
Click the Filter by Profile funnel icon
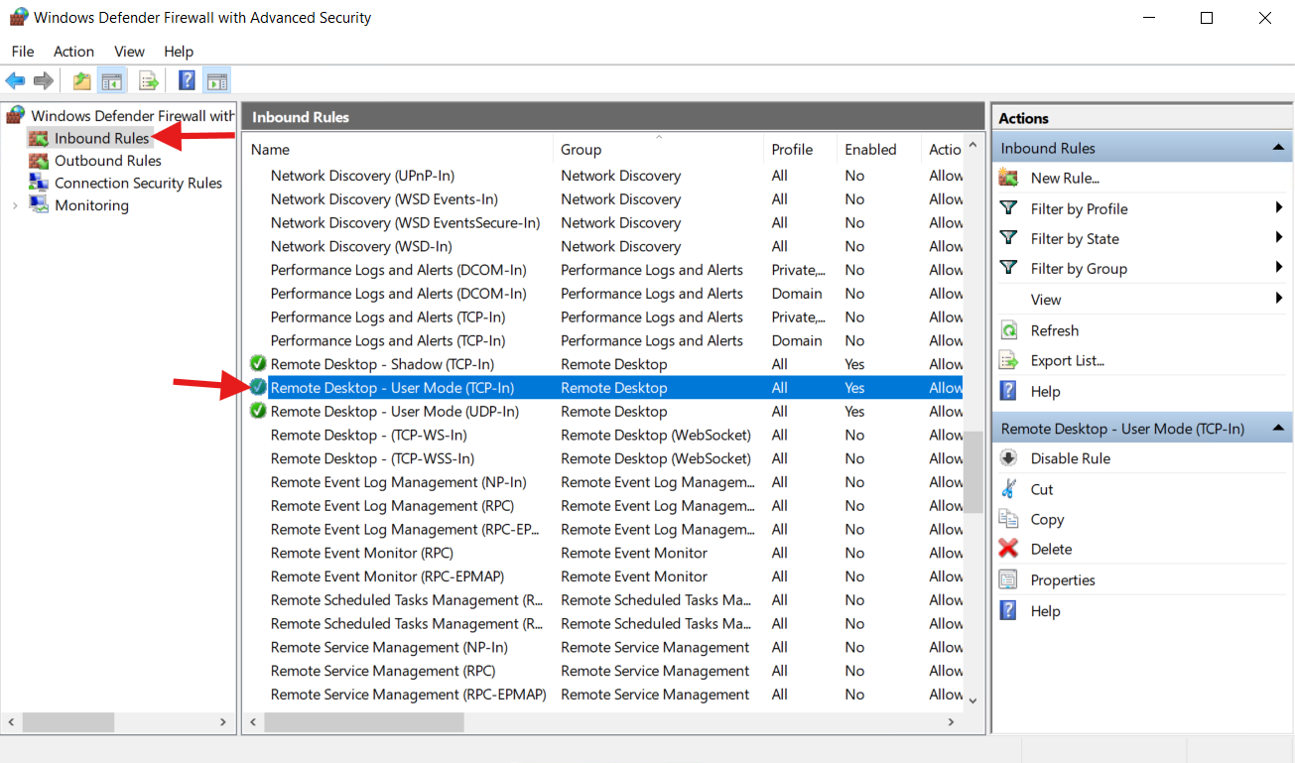[1008, 208]
